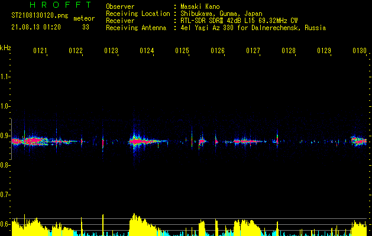Select the 0124 time marker

click(x=147, y=51)
